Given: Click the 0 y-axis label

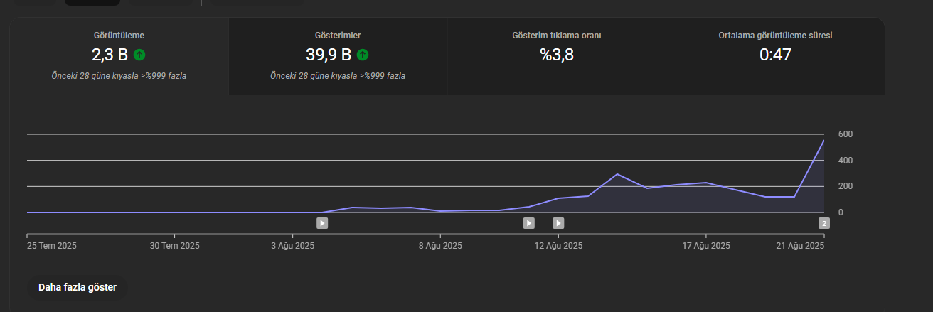Looking at the screenshot, I should coord(841,213).
